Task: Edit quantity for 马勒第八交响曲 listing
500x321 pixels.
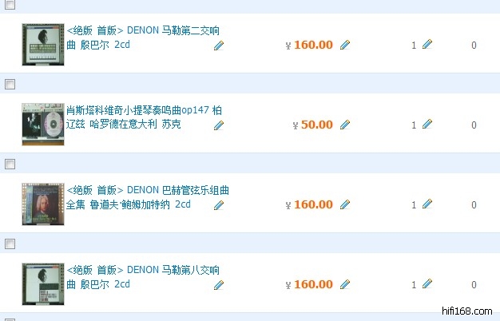Action: coord(427,284)
